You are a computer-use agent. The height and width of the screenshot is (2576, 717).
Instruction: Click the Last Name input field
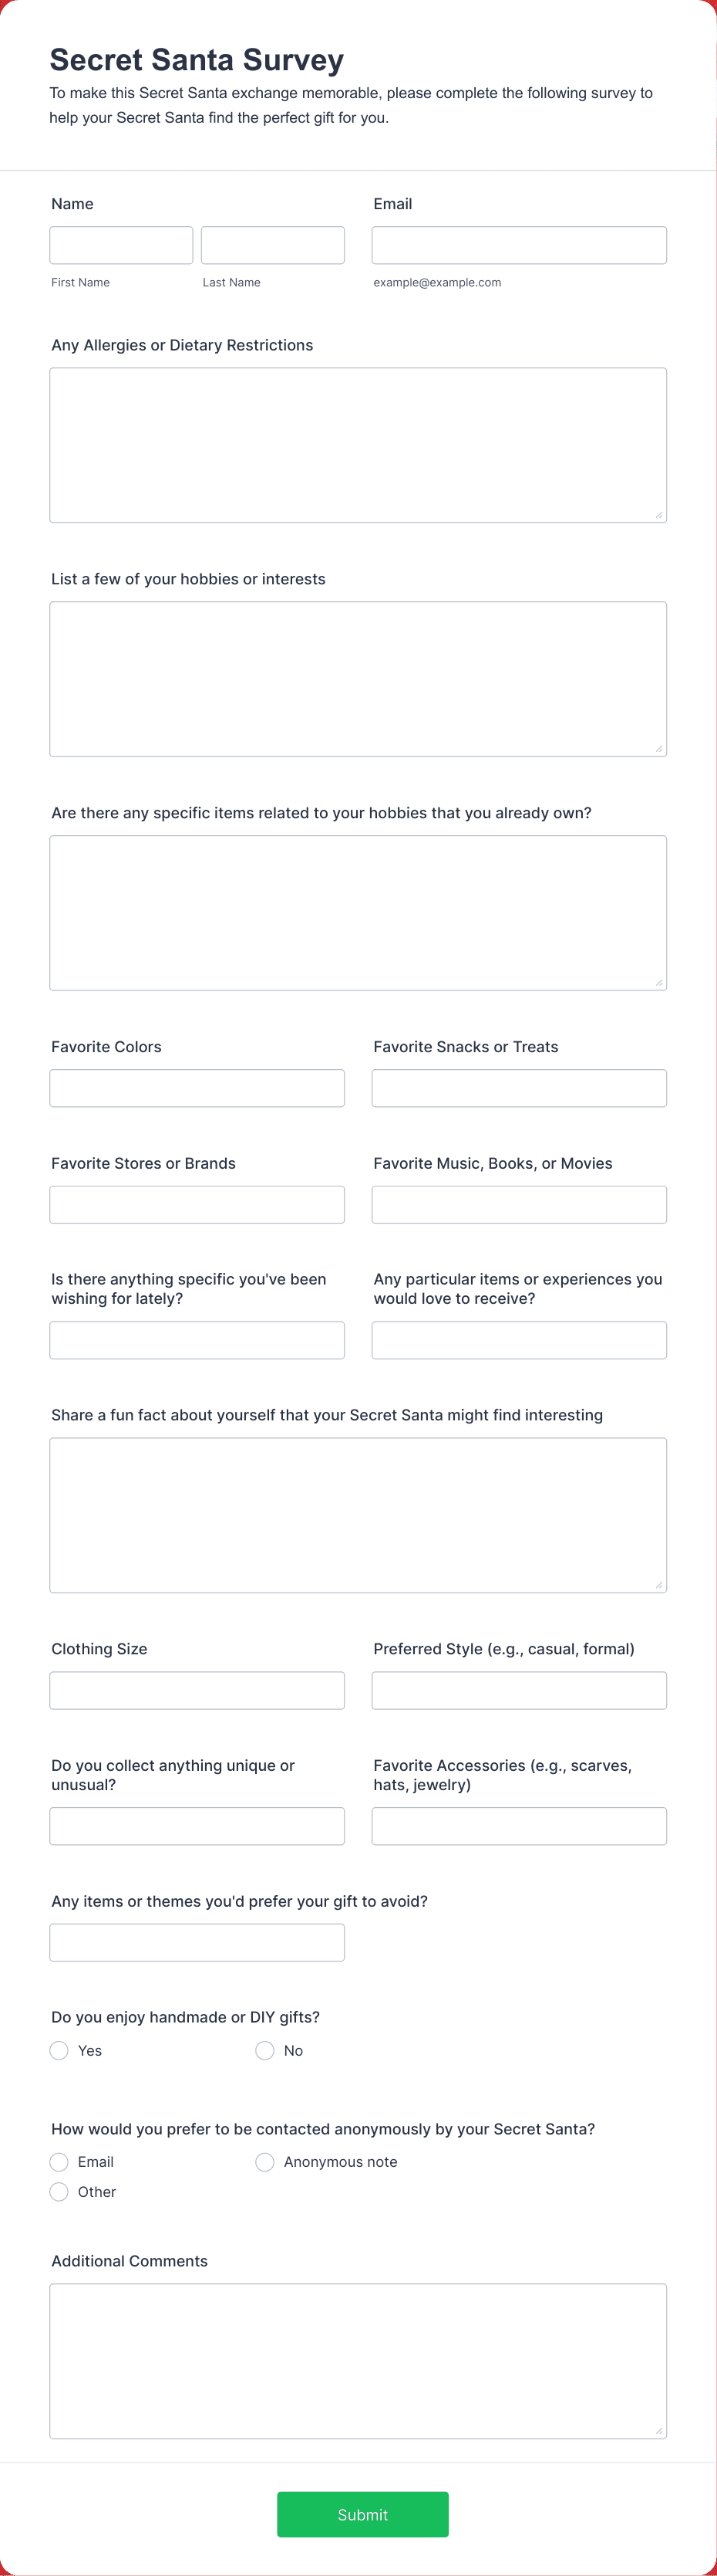[x=273, y=245]
